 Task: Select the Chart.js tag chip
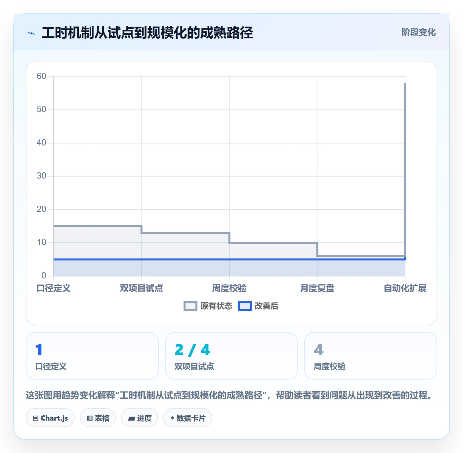pos(50,418)
